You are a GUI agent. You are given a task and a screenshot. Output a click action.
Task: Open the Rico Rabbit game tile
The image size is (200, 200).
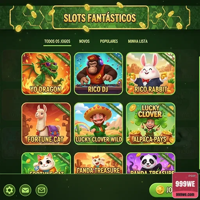[x=151, y=73]
